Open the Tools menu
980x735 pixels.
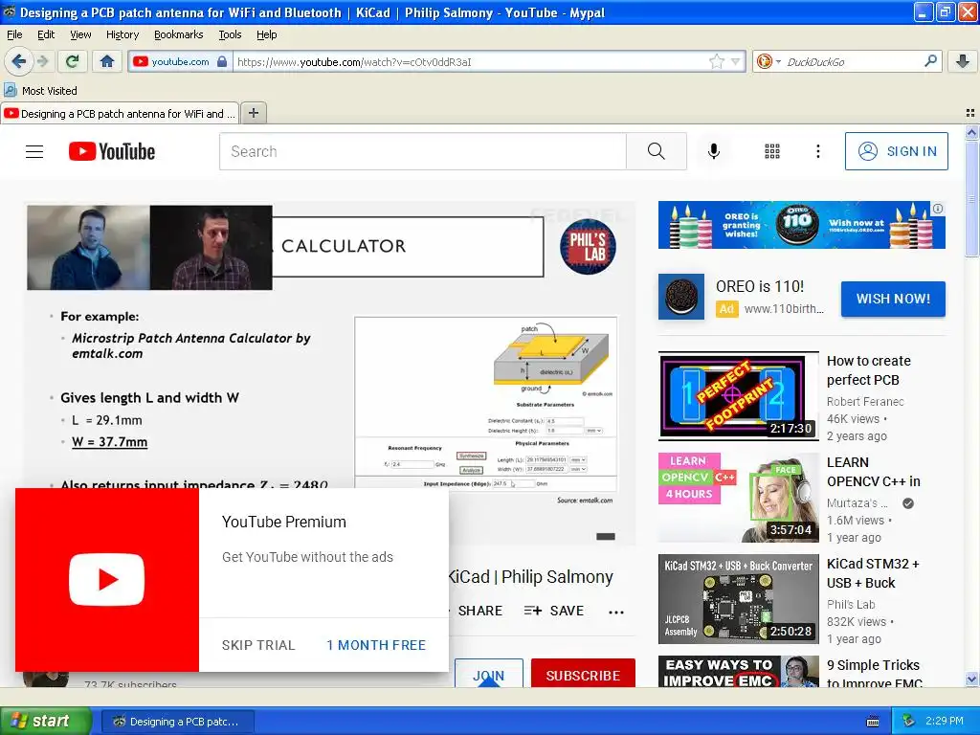point(230,34)
